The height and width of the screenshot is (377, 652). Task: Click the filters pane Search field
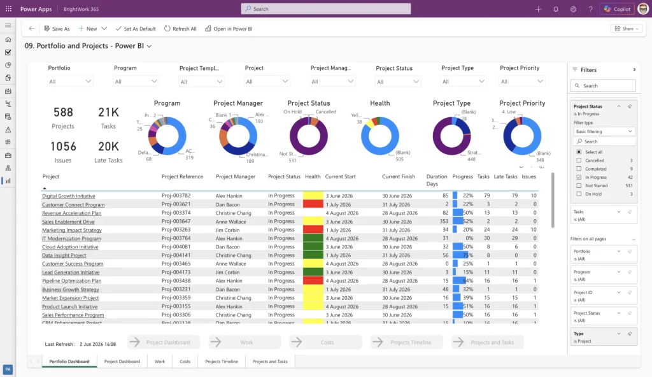tap(604, 85)
